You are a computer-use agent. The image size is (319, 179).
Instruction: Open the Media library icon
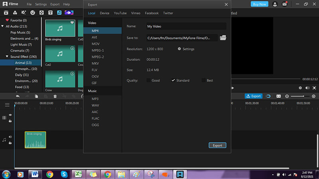tap(6, 13)
